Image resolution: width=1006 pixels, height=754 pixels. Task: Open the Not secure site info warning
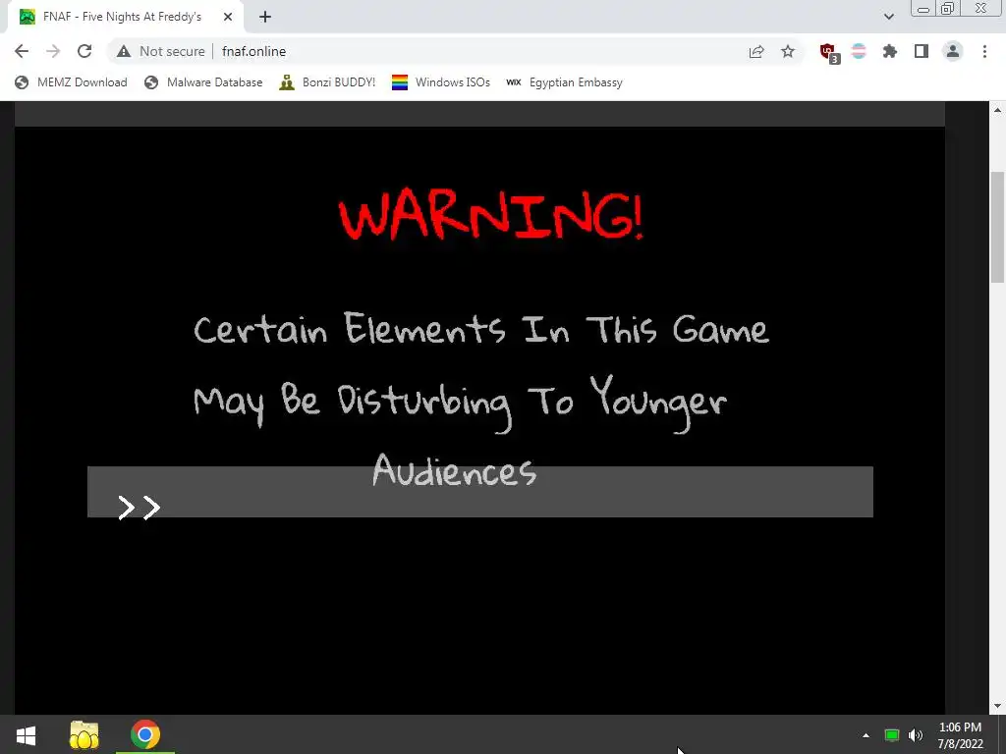pyautogui.click(x=160, y=51)
